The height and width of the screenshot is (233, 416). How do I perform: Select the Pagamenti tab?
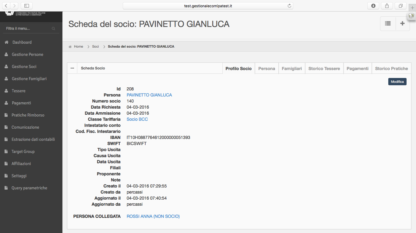point(358,69)
